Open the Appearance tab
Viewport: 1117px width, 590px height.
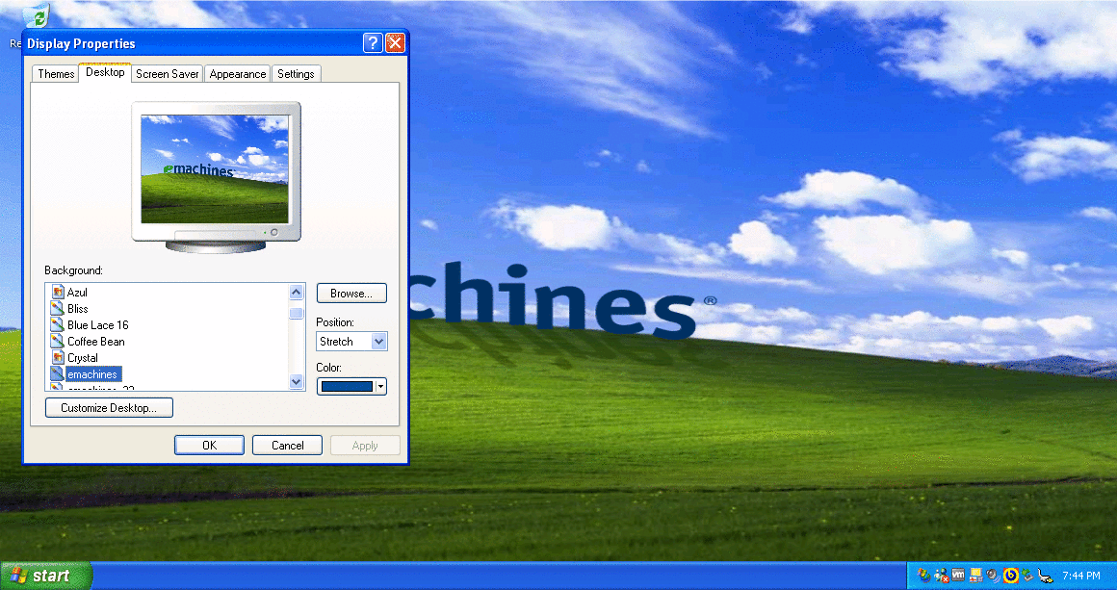(x=237, y=74)
